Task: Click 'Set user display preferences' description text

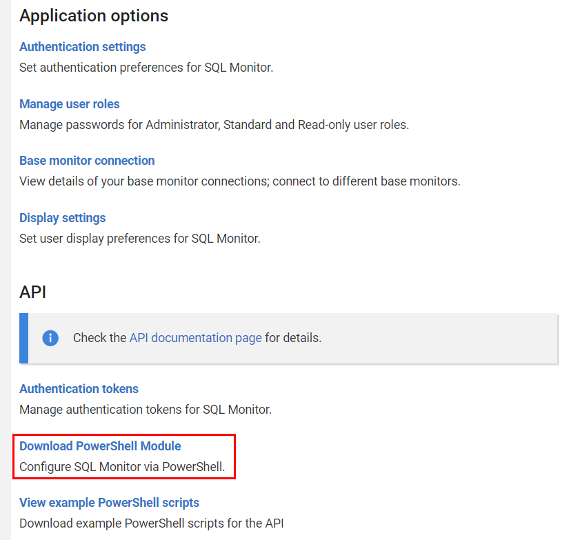Action: (x=139, y=239)
